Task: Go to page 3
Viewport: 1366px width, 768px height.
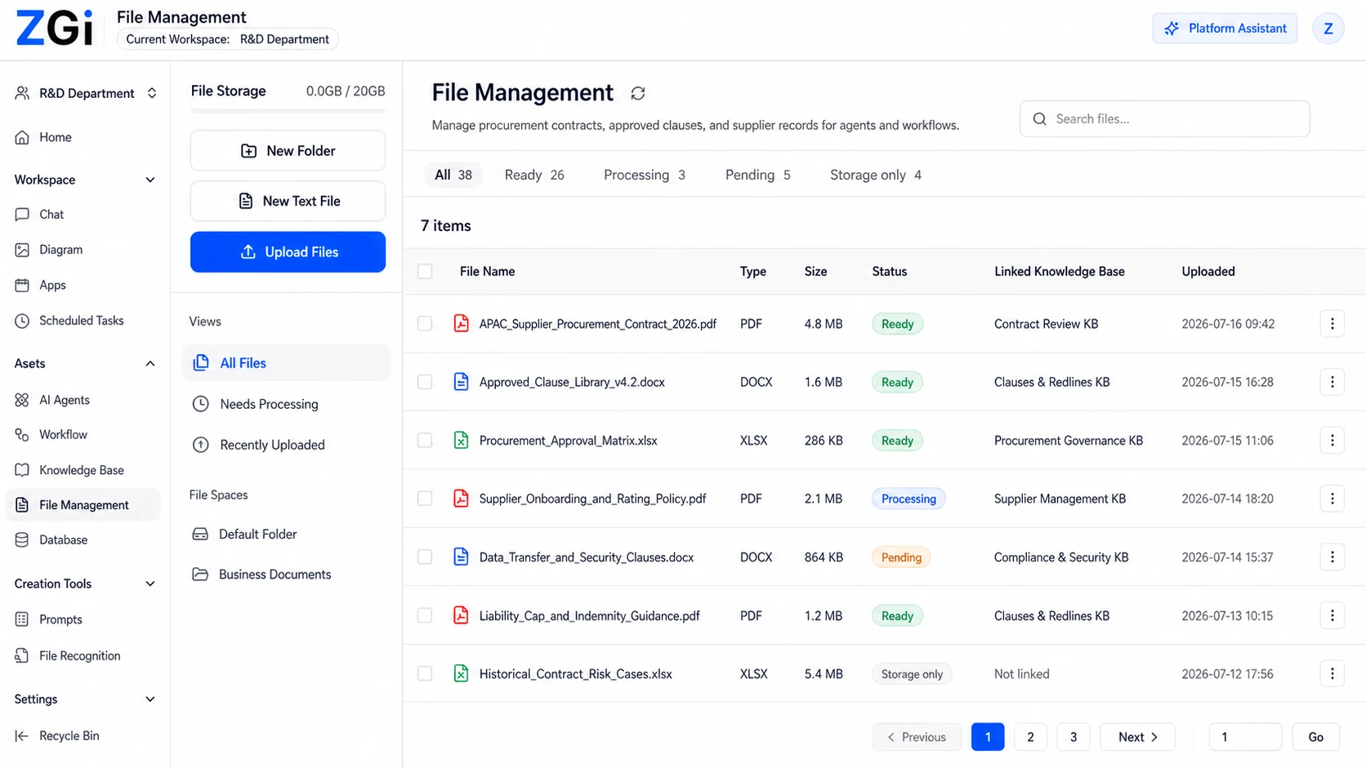Action: click(x=1074, y=737)
